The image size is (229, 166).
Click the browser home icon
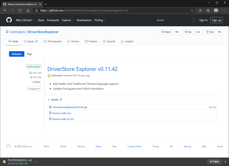pyautogui.click(x=28, y=11)
